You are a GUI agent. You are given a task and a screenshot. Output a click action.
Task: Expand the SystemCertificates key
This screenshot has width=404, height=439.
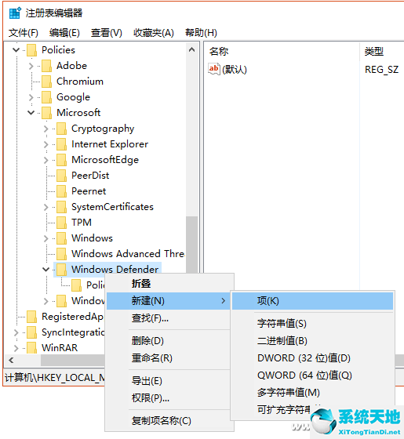[x=46, y=207]
